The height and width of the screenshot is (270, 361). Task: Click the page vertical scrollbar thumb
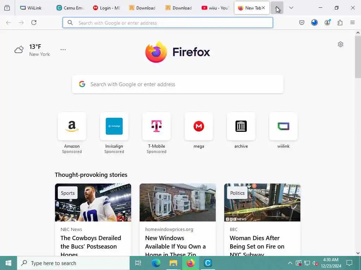coord(358,57)
